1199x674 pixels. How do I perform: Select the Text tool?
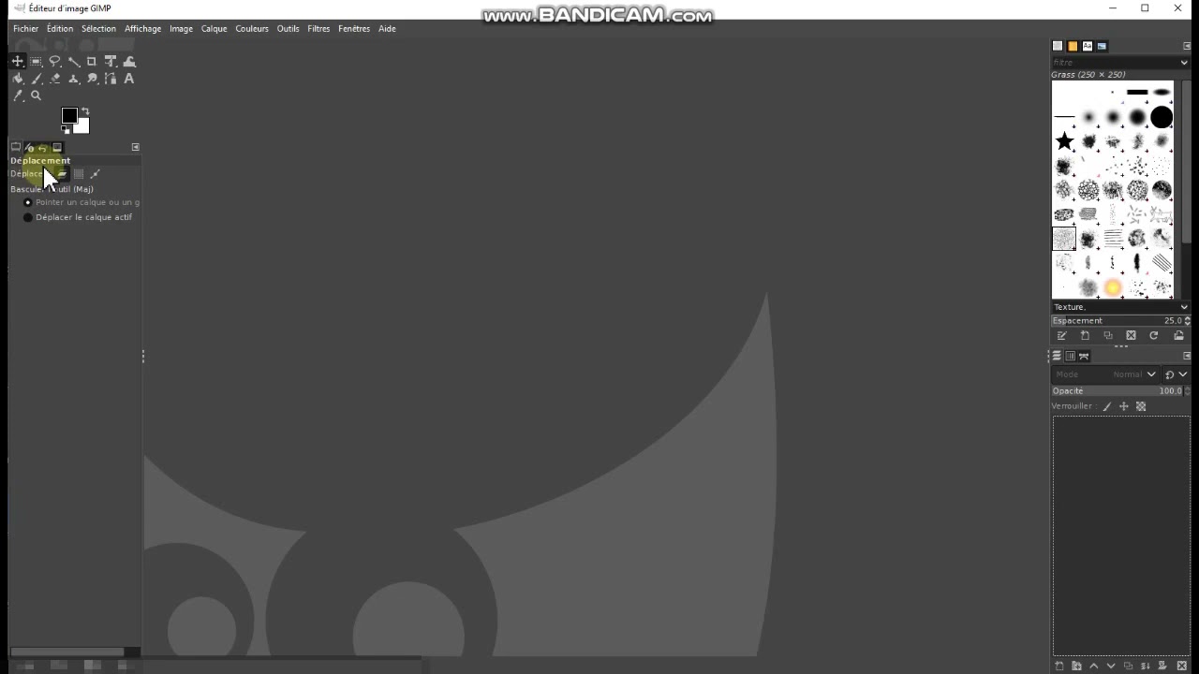coord(129,79)
